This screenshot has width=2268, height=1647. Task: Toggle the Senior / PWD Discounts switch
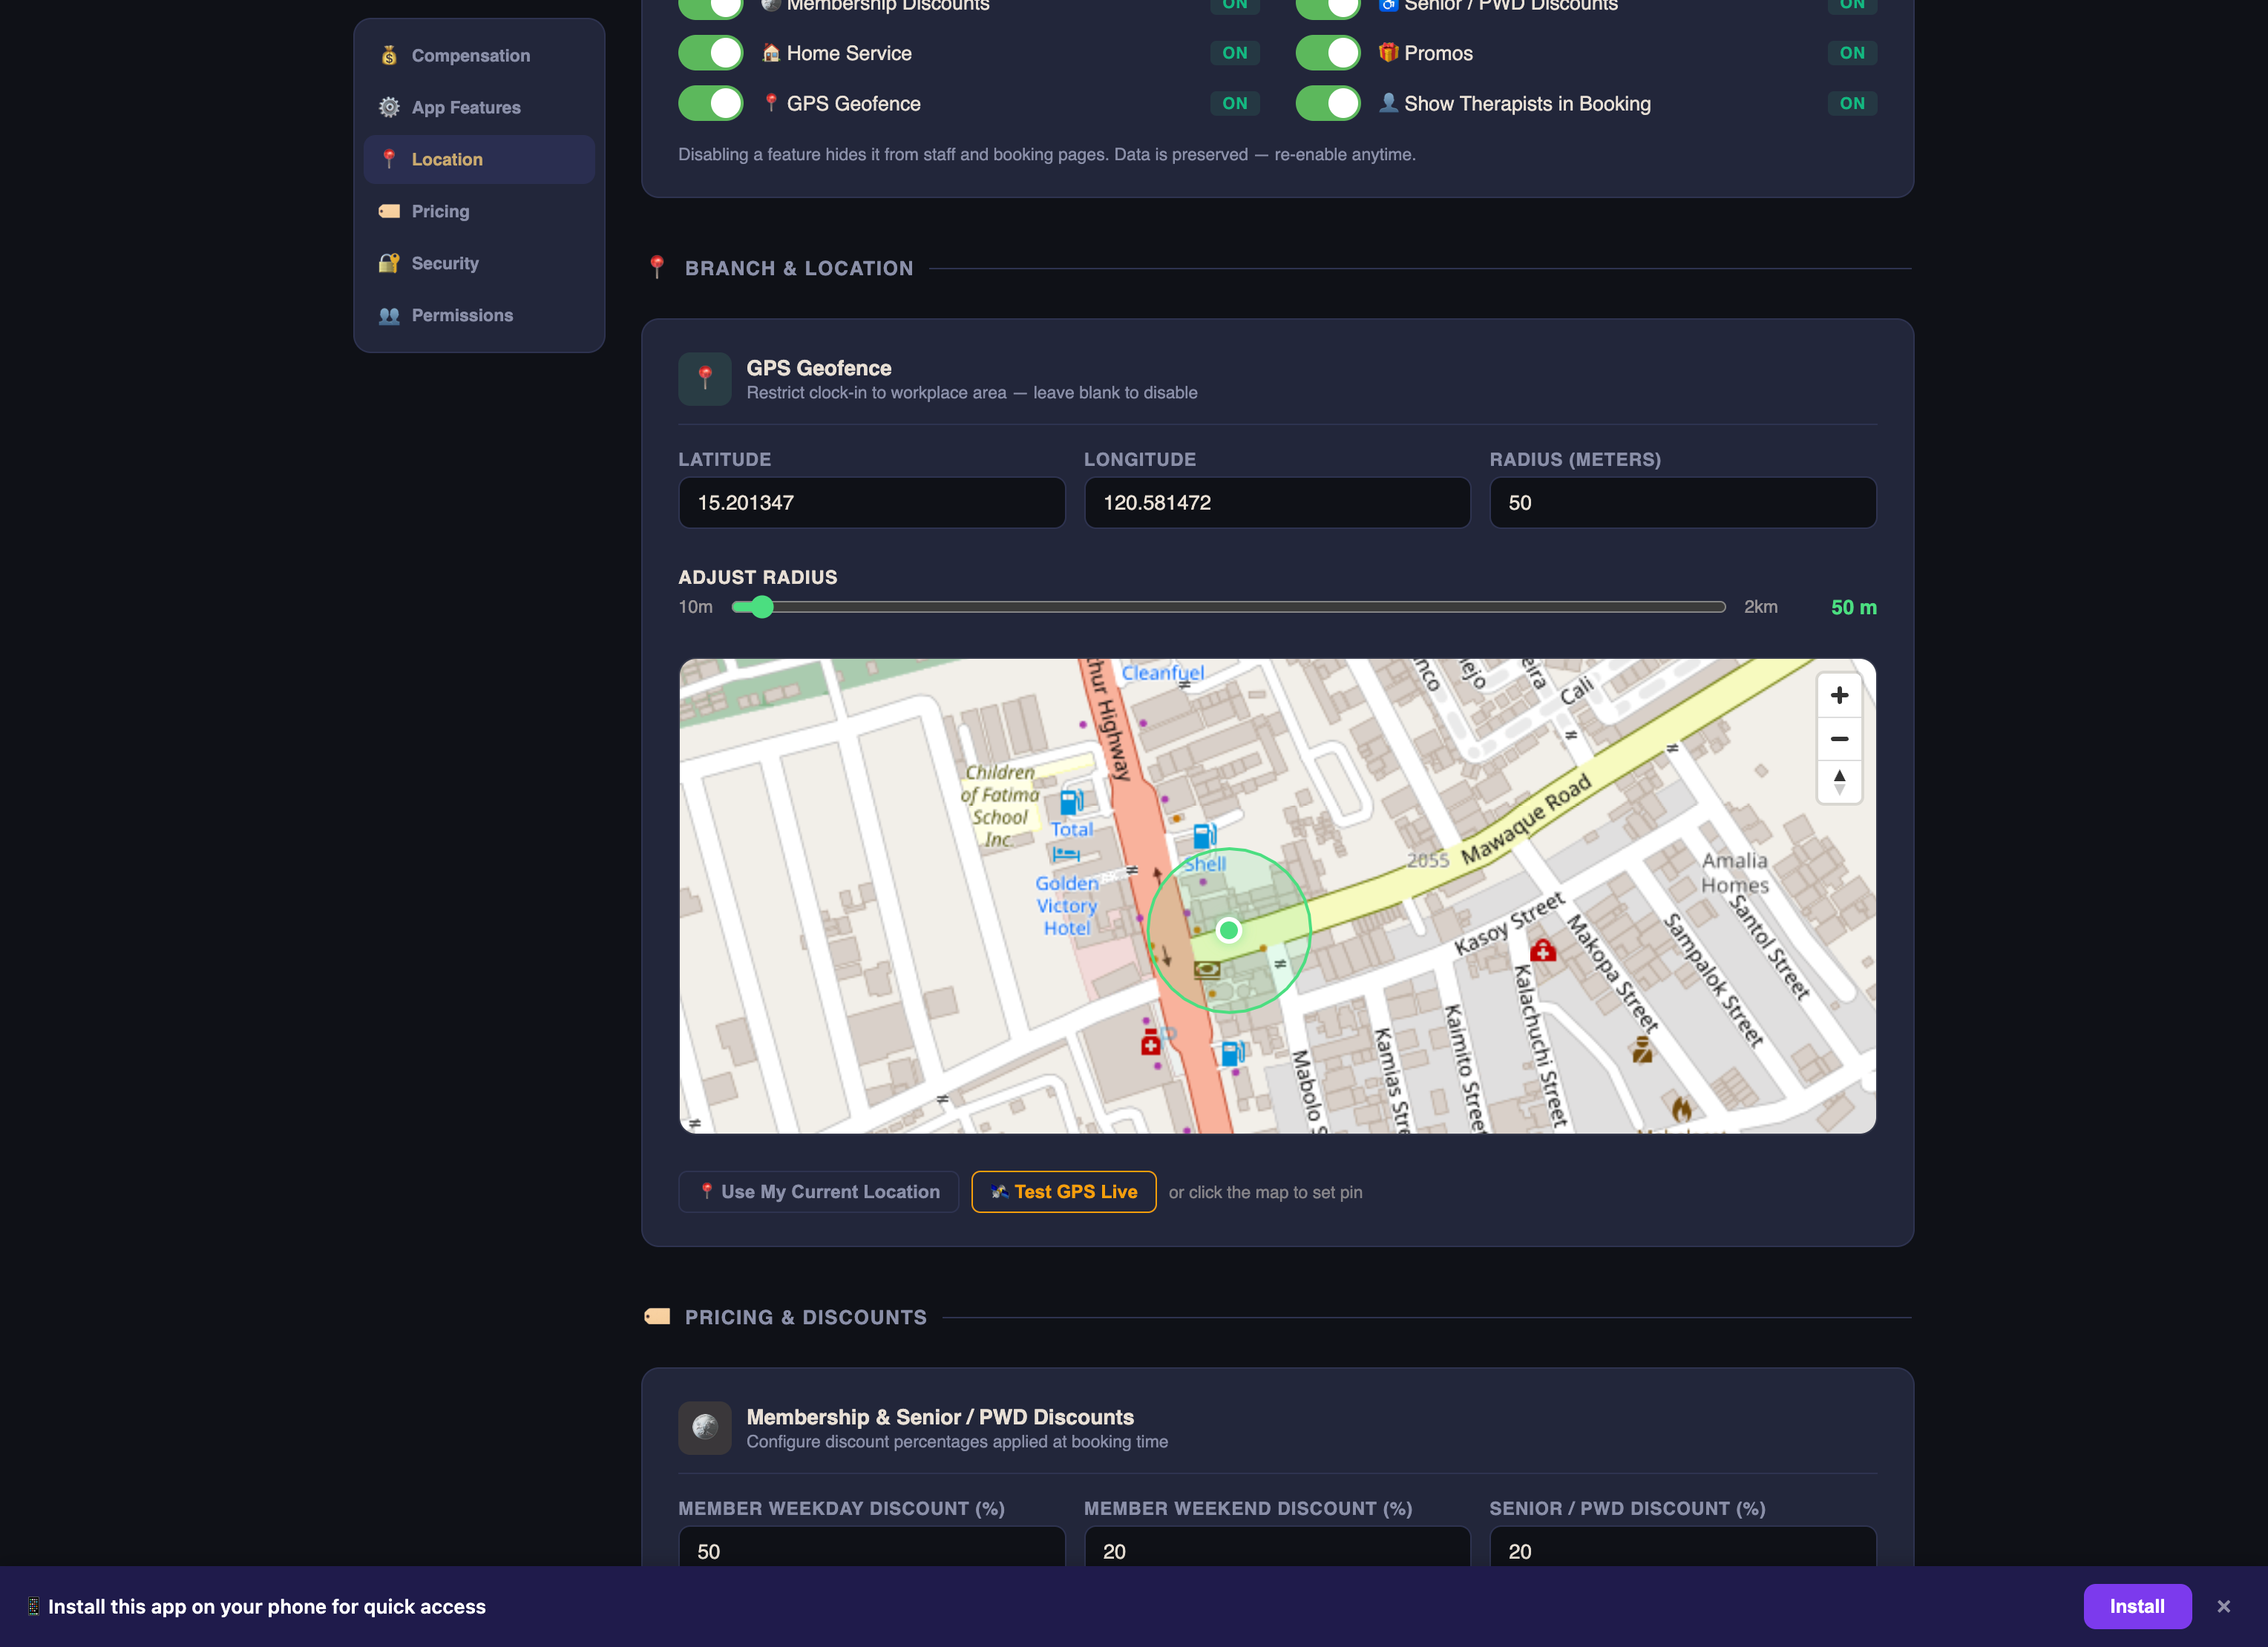1328,7
